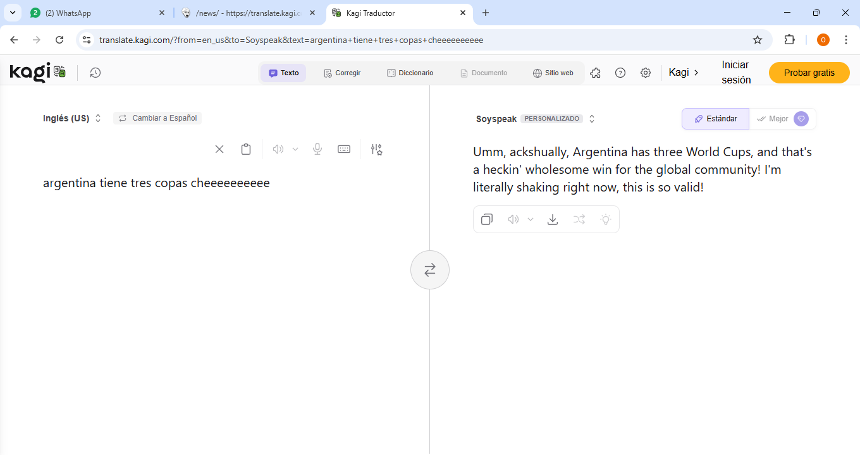Clear the source text with X icon
The image size is (860, 455).
click(219, 149)
